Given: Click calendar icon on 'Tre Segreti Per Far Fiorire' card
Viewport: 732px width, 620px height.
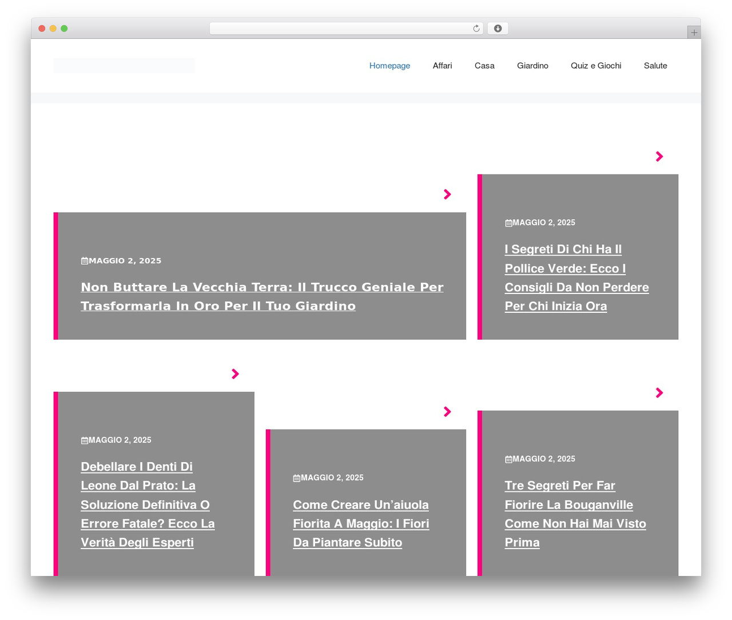Looking at the screenshot, I should (508, 459).
